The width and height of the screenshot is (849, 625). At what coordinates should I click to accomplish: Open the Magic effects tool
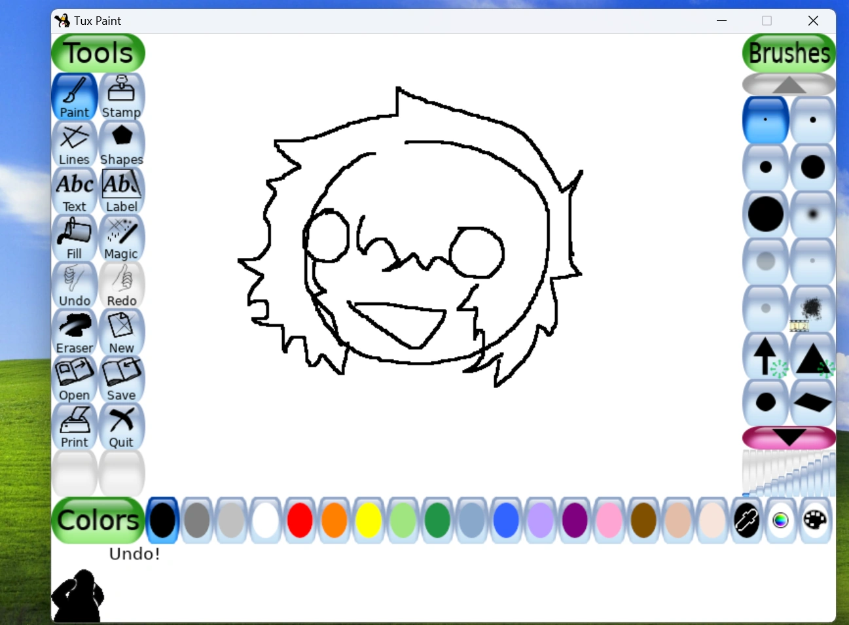tap(121, 236)
